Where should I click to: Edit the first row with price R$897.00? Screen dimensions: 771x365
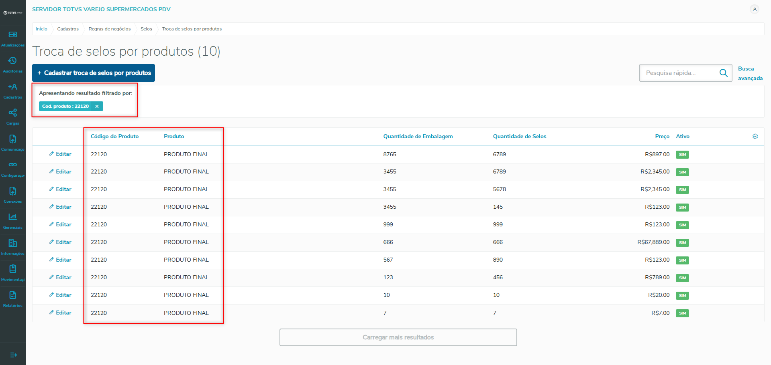tap(60, 154)
